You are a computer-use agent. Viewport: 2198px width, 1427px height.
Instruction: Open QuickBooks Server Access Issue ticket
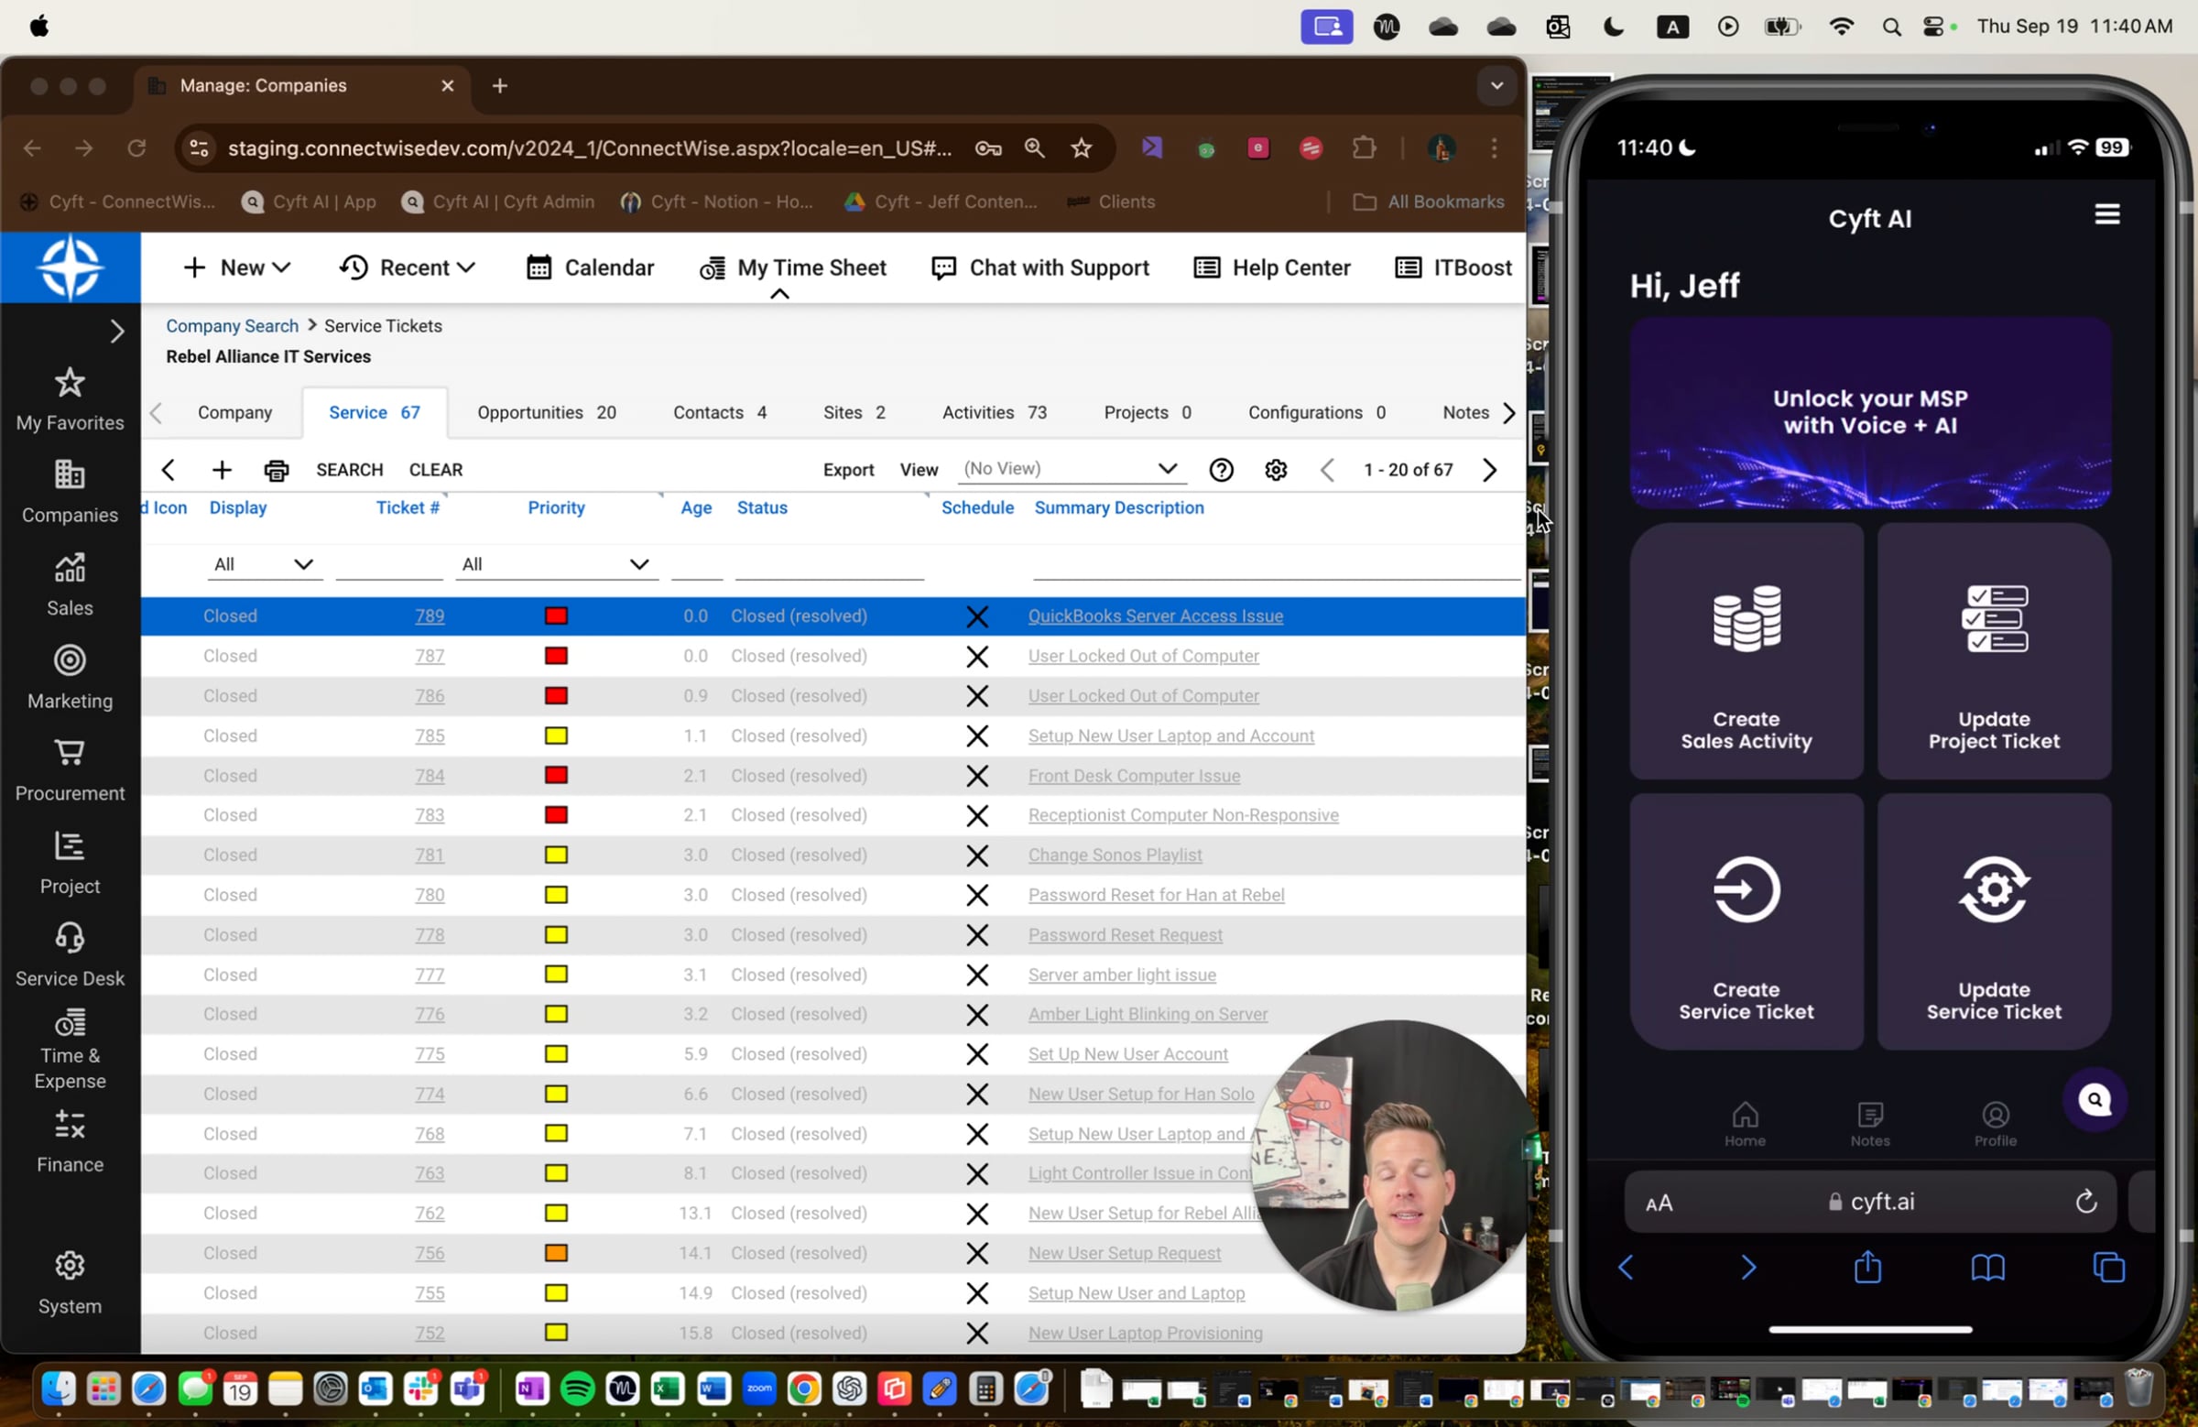[x=1155, y=616]
